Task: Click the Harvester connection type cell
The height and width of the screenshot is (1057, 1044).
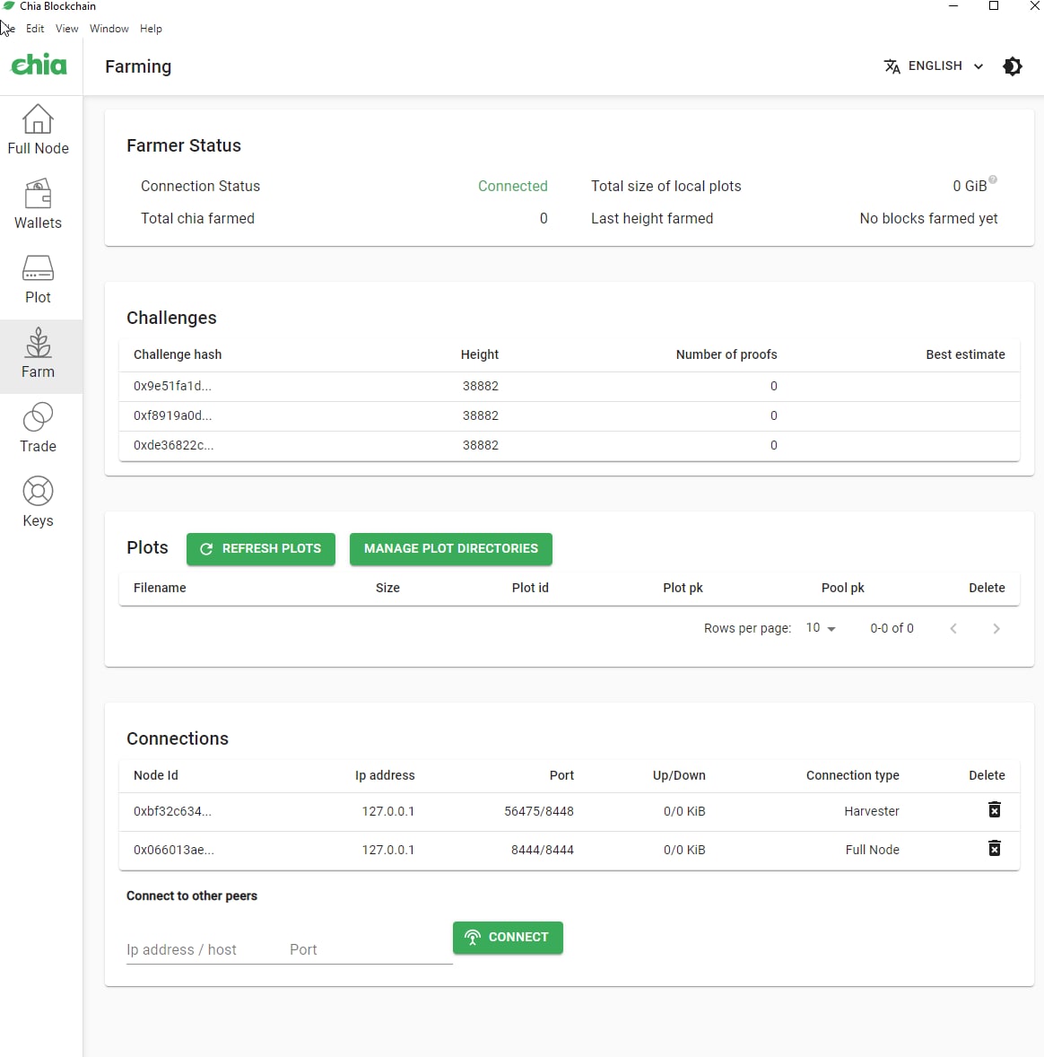Action: tap(872, 811)
